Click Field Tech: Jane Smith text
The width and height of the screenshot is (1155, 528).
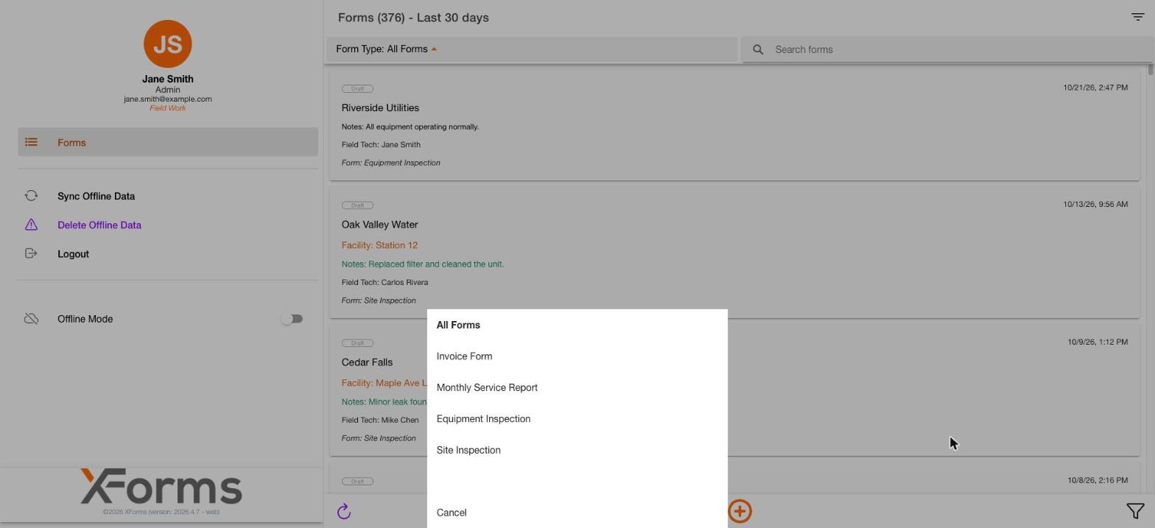click(381, 144)
